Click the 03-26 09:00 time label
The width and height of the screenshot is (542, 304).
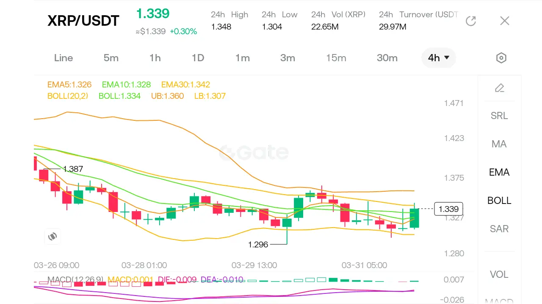56,265
